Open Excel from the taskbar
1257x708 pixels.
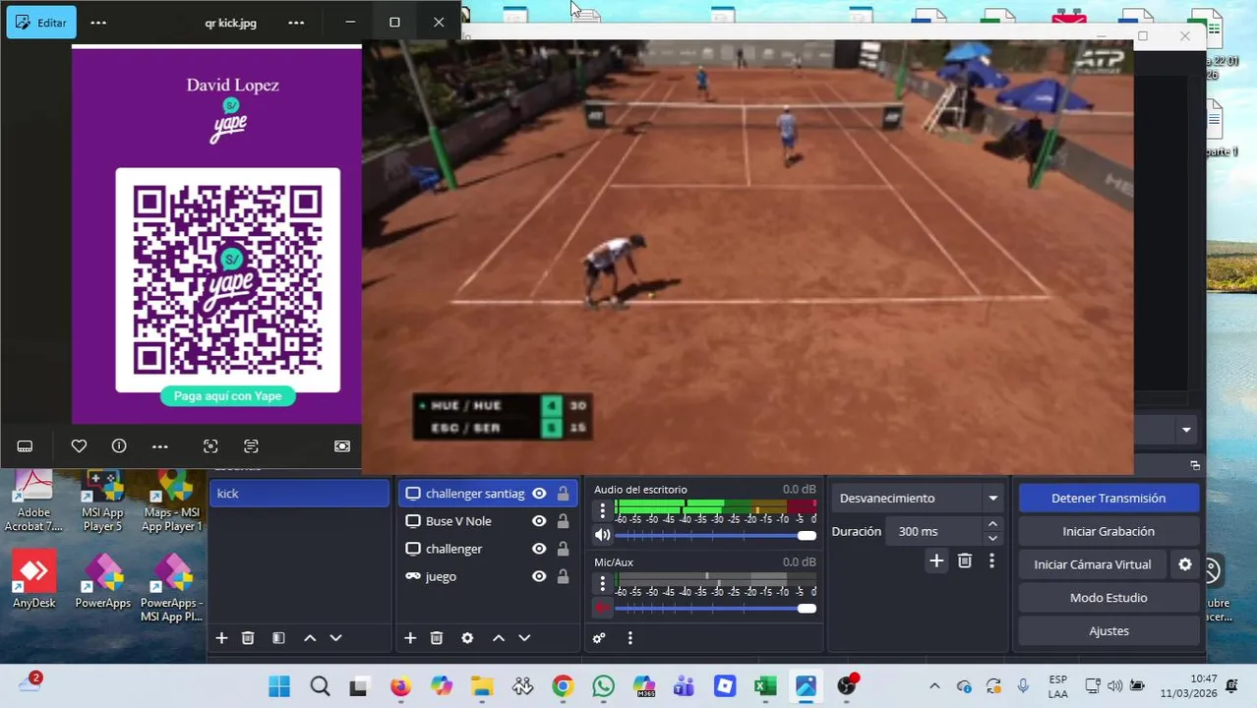point(765,686)
